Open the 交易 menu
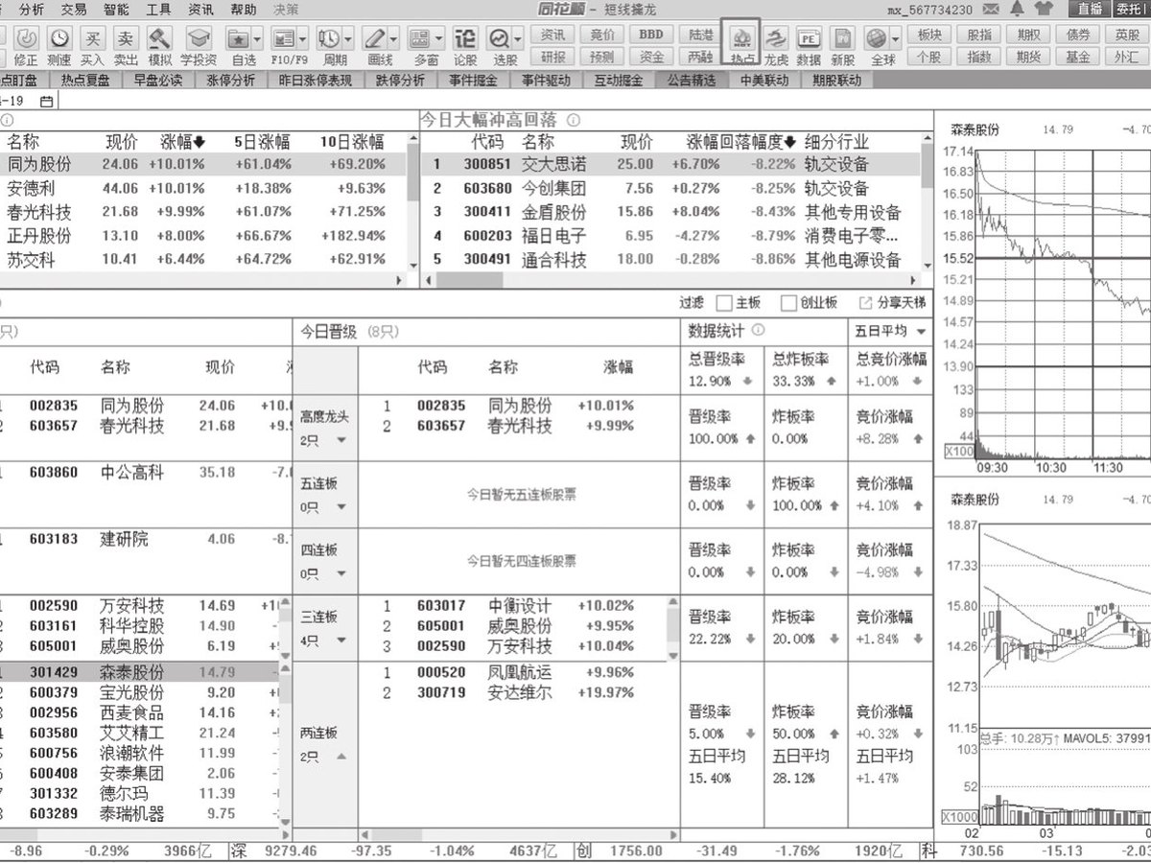This screenshot has width=1151, height=863. [74, 9]
